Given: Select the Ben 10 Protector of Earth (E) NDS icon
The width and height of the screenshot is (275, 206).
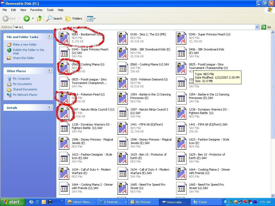Looking at the screenshot, I should [122, 158].
